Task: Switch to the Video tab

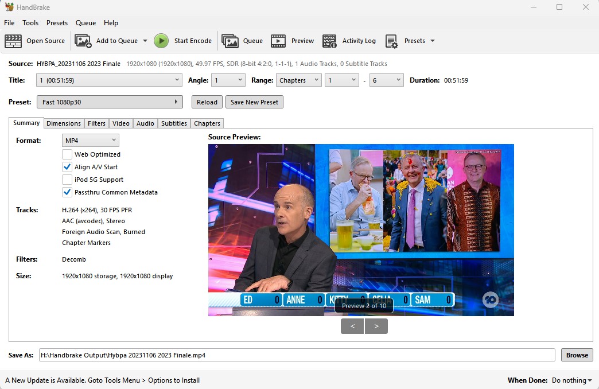Action: (x=120, y=123)
